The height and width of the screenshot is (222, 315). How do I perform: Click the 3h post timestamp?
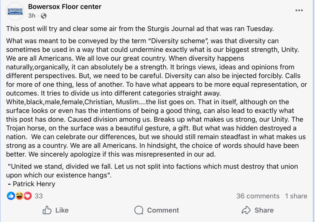(32, 16)
